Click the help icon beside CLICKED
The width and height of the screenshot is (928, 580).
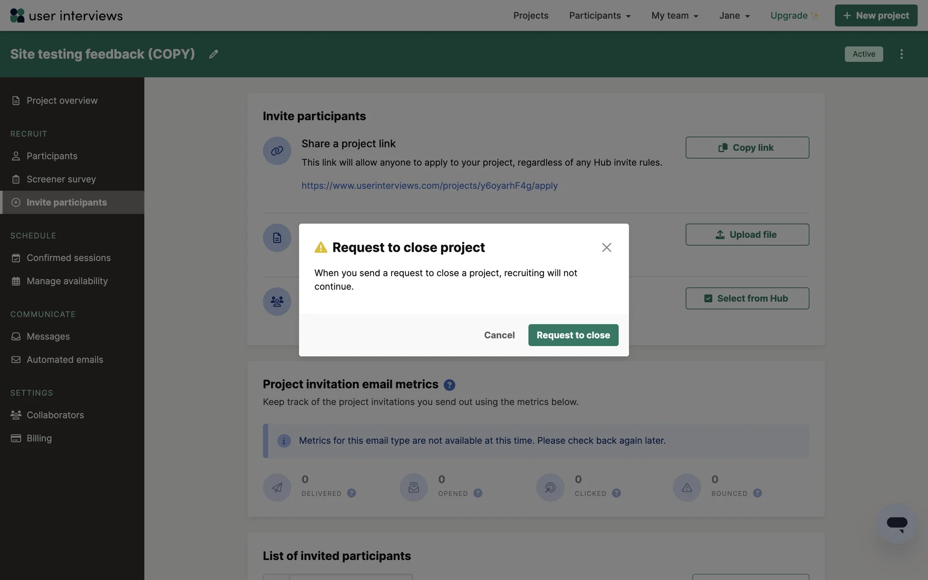(x=616, y=493)
